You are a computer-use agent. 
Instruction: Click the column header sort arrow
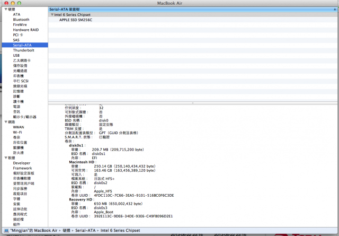coord(335,10)
